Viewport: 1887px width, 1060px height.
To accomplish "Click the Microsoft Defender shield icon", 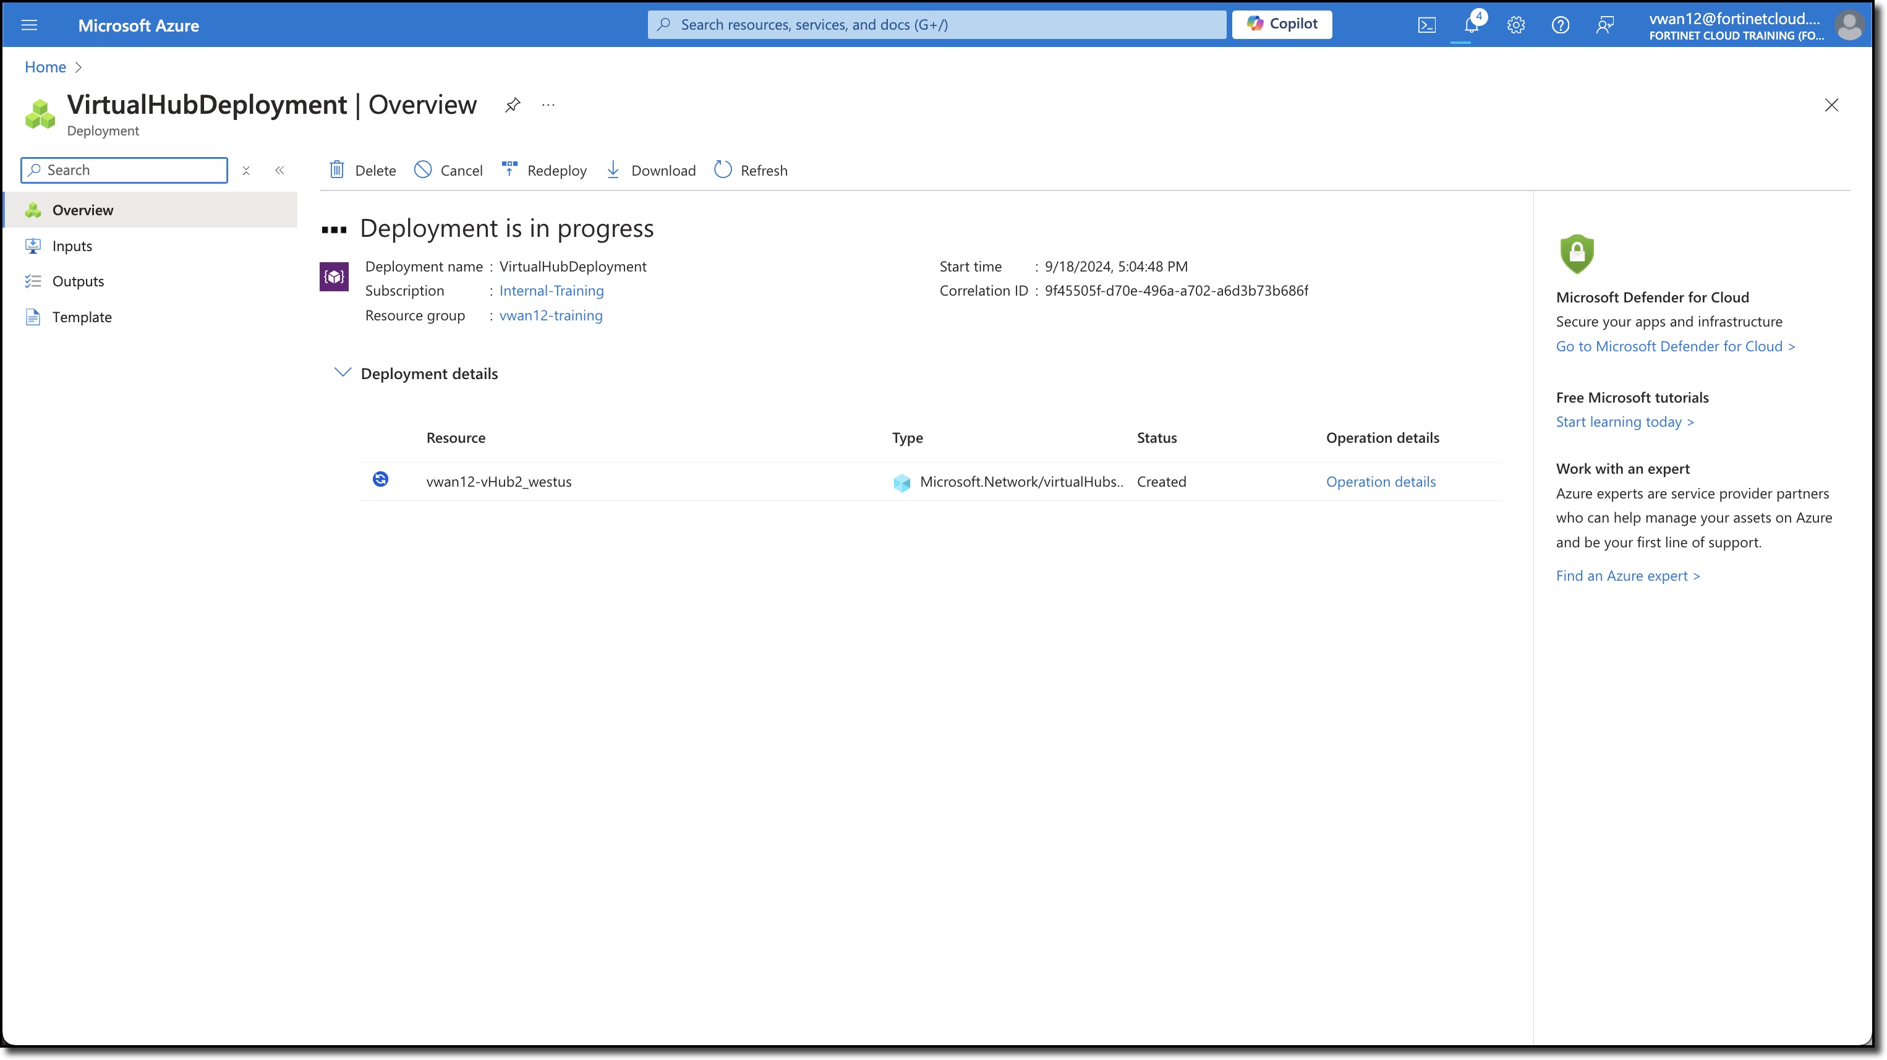I will tap(1577, 254).
